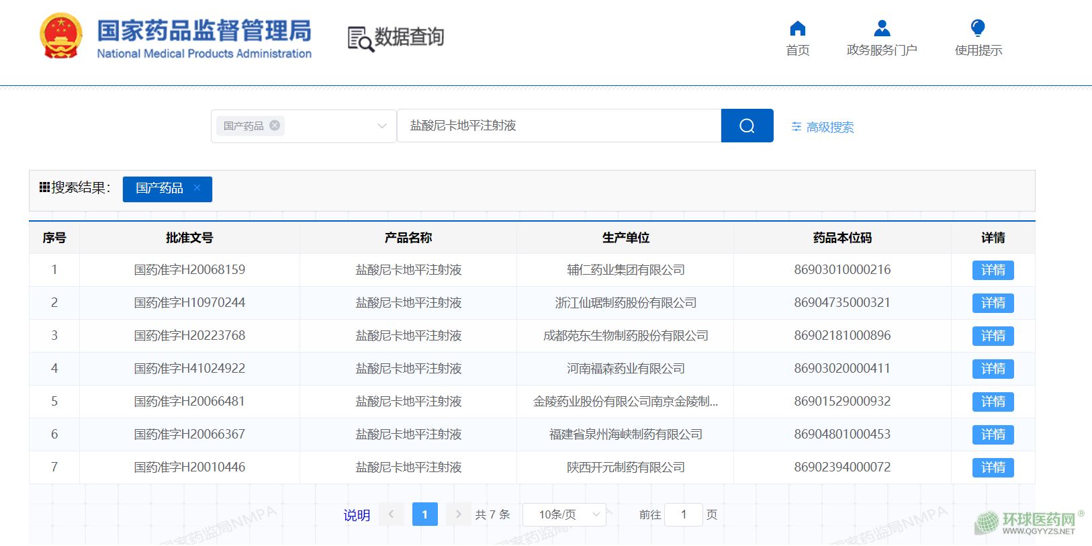The width and height of the screenshot is (1092, 546).
Task: Open the 首页 home icon
Action: click(797, 29)
